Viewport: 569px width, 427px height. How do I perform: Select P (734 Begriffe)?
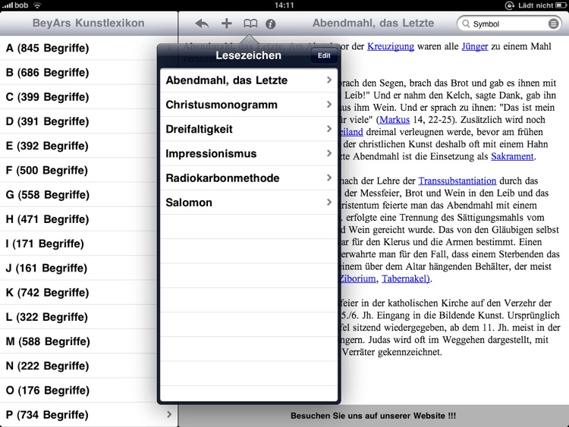[89, 415]
